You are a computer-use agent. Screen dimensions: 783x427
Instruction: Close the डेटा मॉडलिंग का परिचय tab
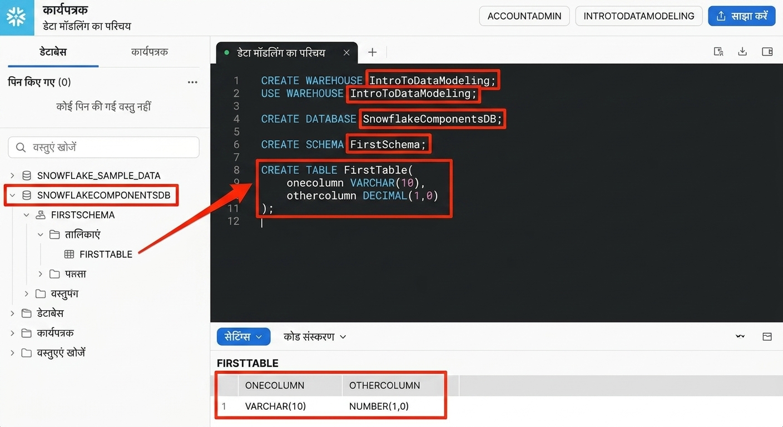(x=346, y=53)
